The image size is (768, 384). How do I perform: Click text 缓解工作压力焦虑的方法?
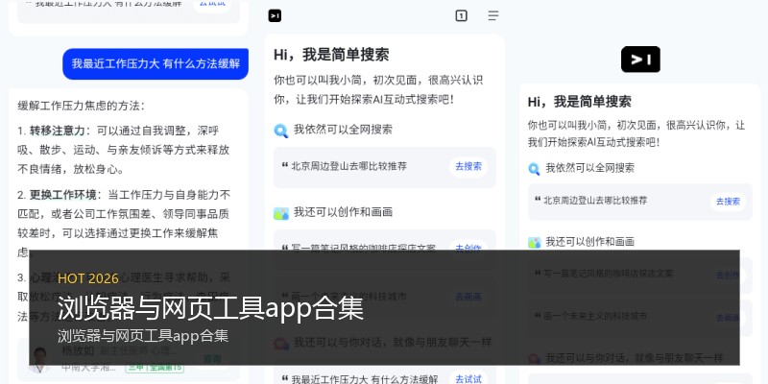(x=82, y=106)
